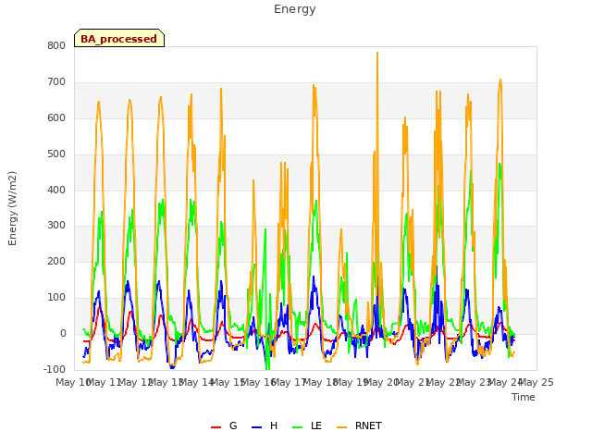Click the 300 y-axis tick label

(x=56, y=226)
